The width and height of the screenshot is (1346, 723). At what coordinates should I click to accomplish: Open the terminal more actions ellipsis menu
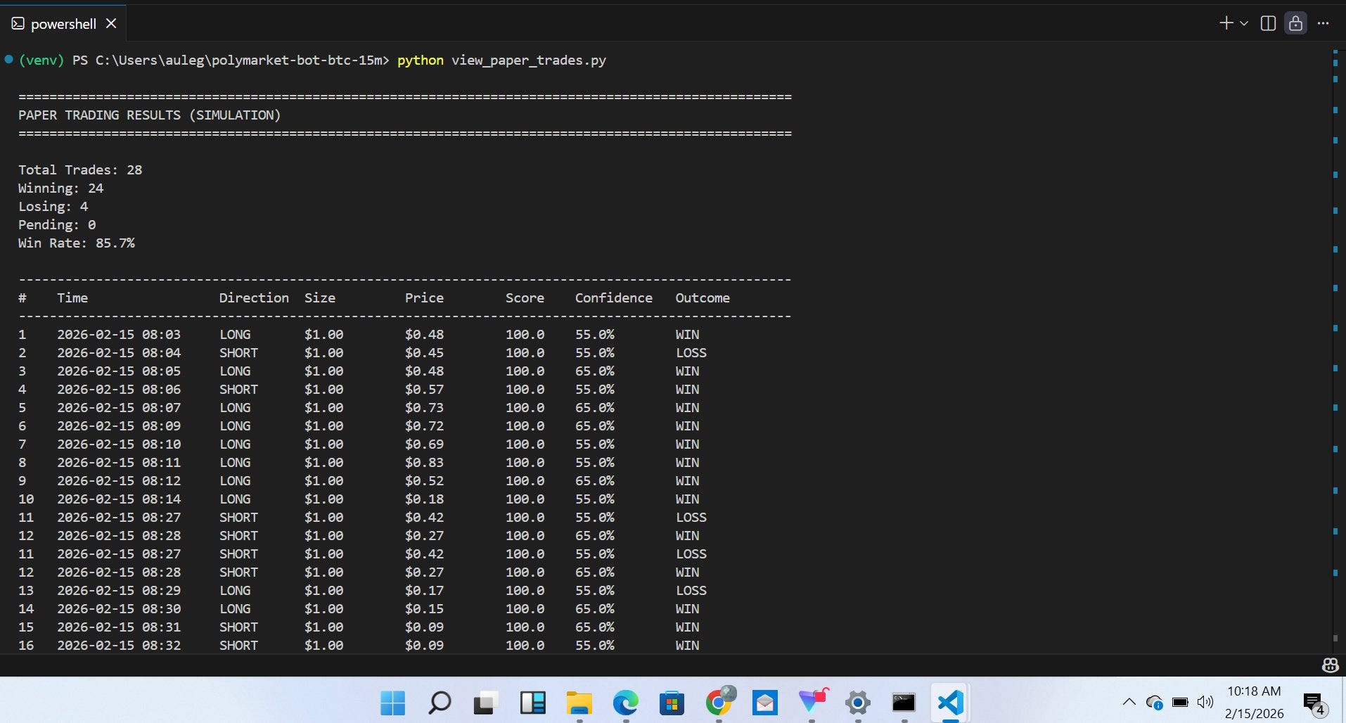(1324, 23)
